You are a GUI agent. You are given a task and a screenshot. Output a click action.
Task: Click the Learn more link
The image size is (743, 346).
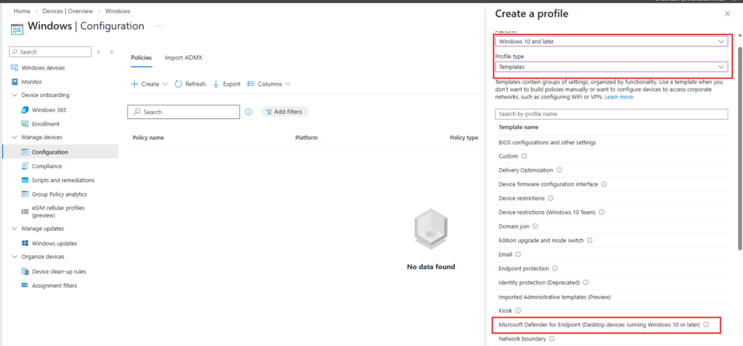click(x=619, y=97)
